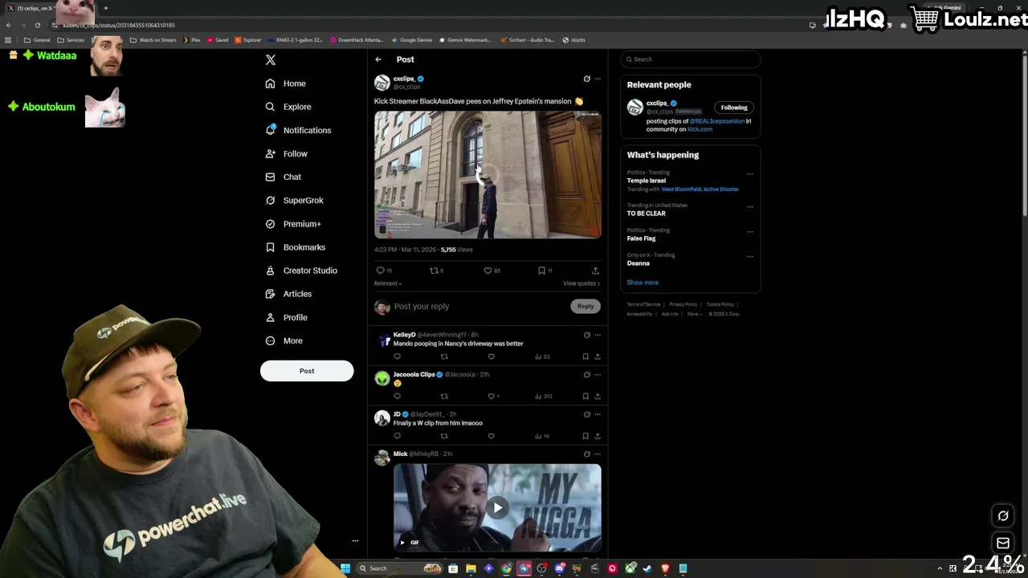Share the cxclips post
1028x578 pixels.
(x=595, y=271)
